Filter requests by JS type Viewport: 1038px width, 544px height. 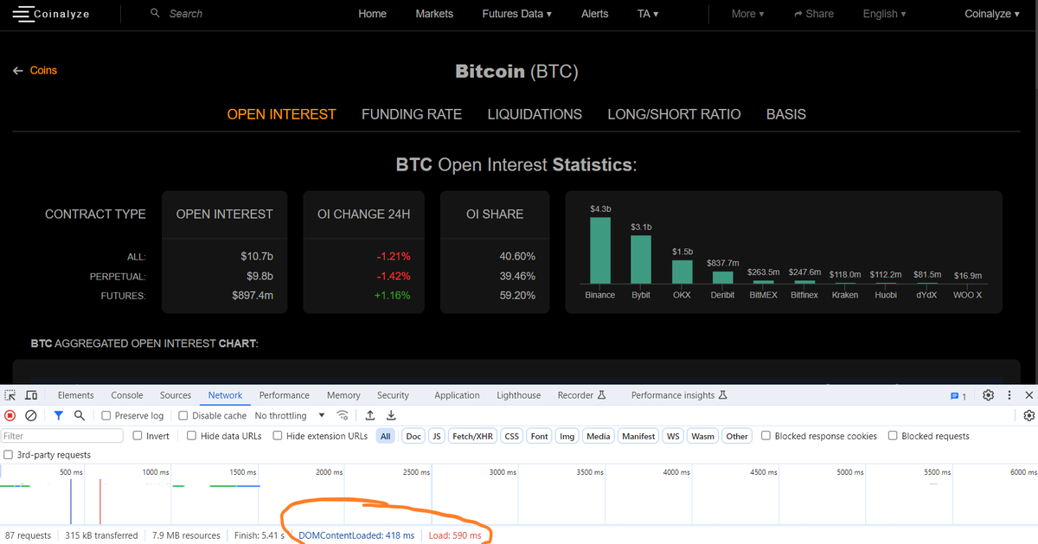click(436, 436)
